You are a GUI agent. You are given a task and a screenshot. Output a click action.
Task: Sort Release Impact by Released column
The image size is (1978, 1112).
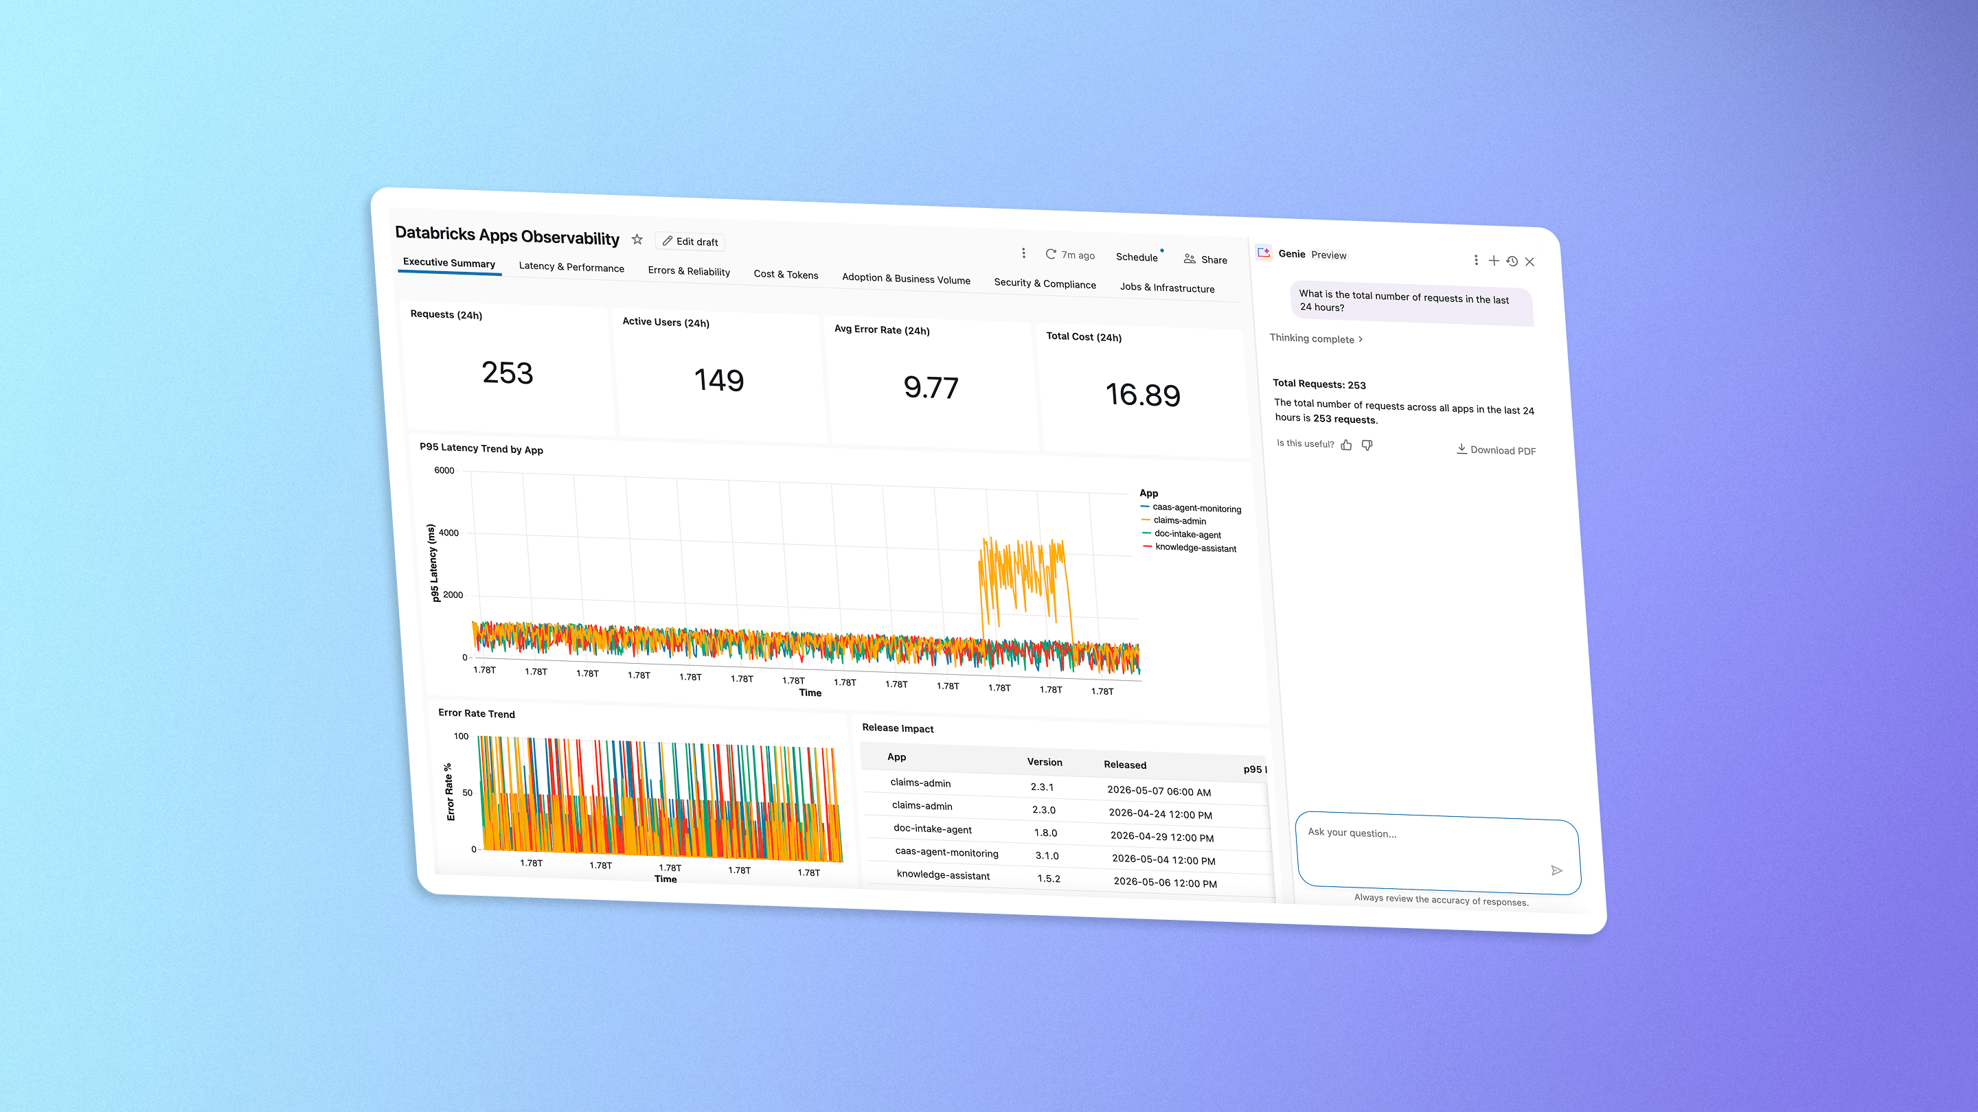point(1125,765)
